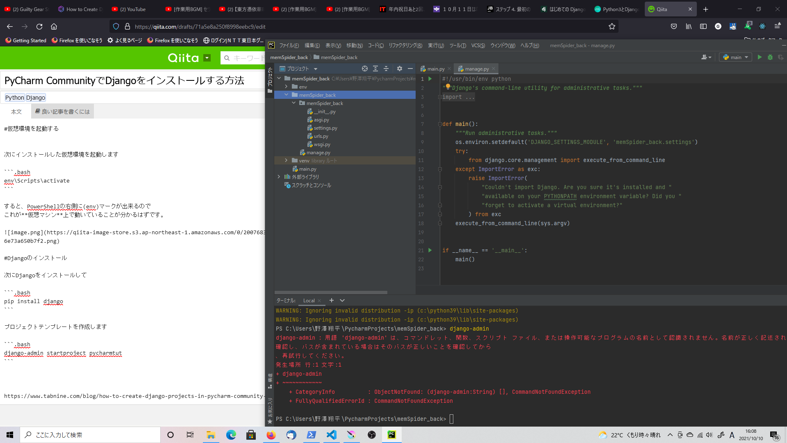Viewport: 787px width, 443px height.
Task: Click the 良い記事を書くには tab
Action: pyautogui.click(x=62, y=112)
